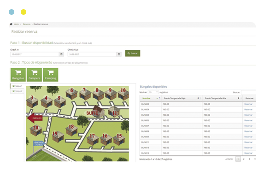Click the red Parqueo arrow on map
Viewport: 265px width, 172px height.
tap(35, 118)
